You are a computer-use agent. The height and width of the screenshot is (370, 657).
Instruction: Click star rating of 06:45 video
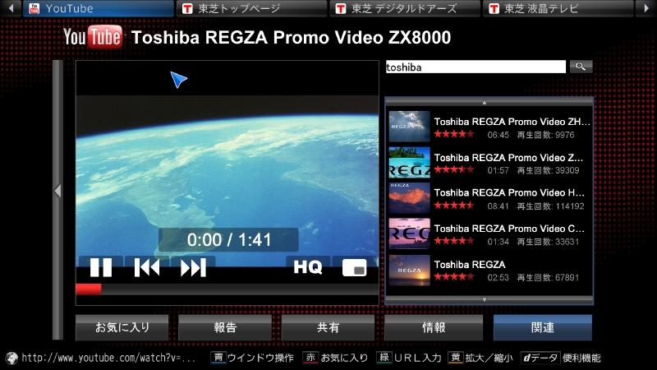click(454, 134)
